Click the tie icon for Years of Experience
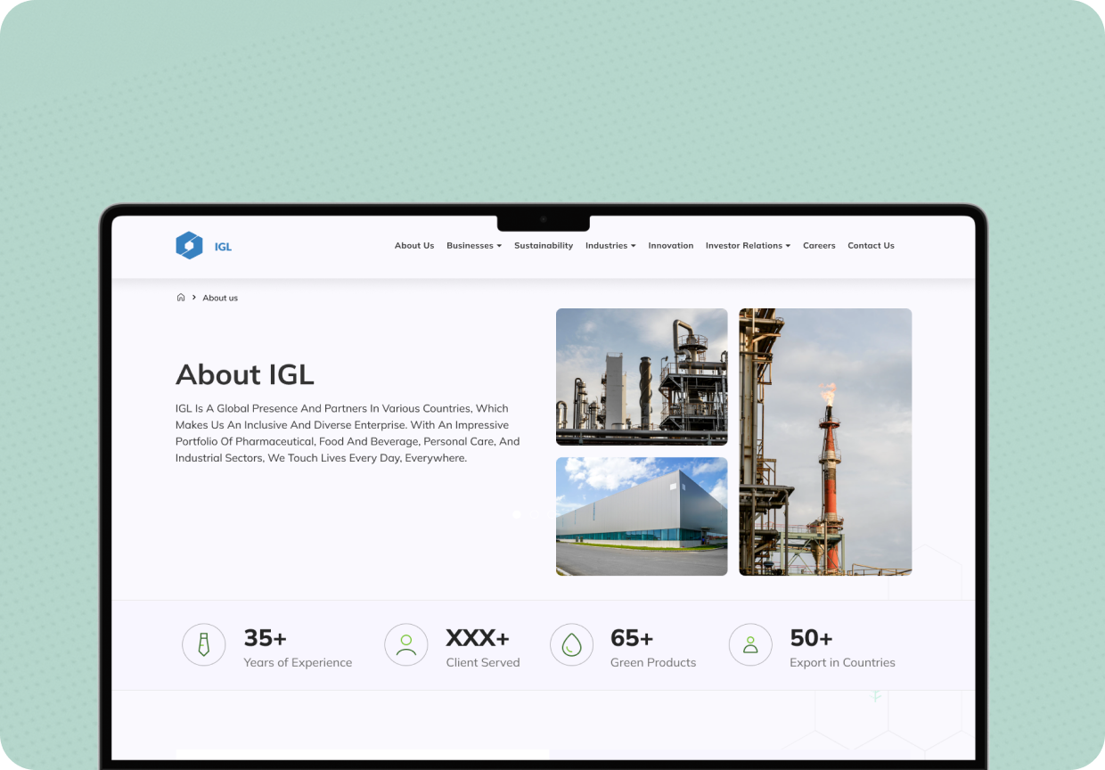This screenshot has width=1105, height=770. pyautogui.click(x=204, y=644)
